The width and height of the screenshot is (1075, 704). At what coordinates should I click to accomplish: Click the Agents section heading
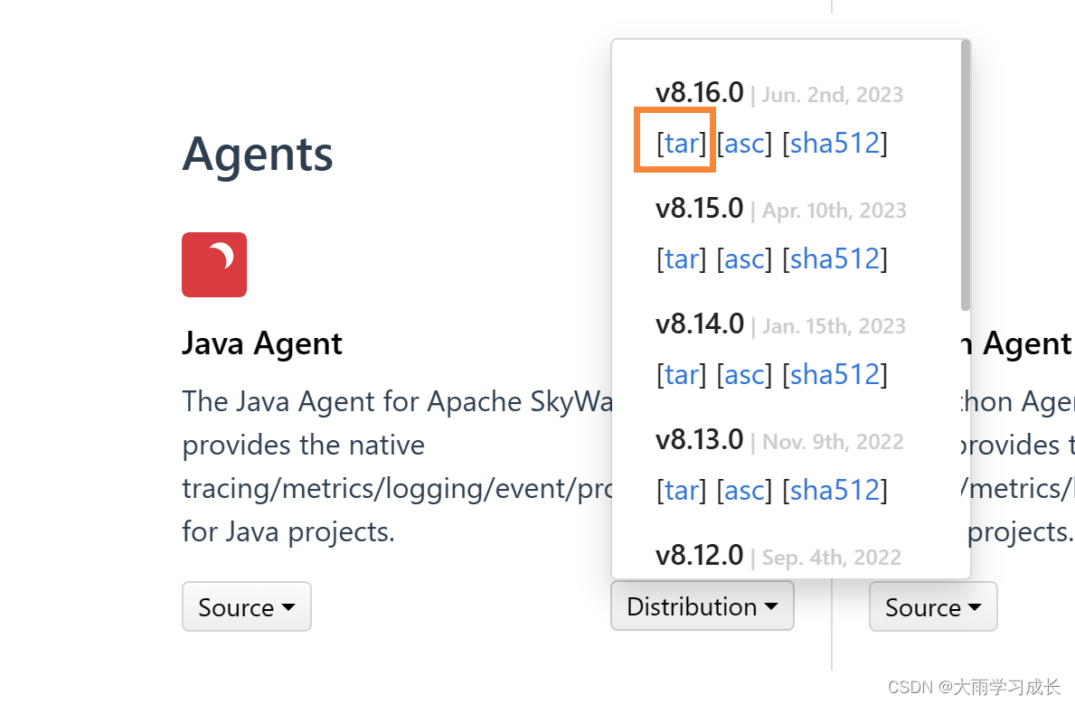pos(258,155)
